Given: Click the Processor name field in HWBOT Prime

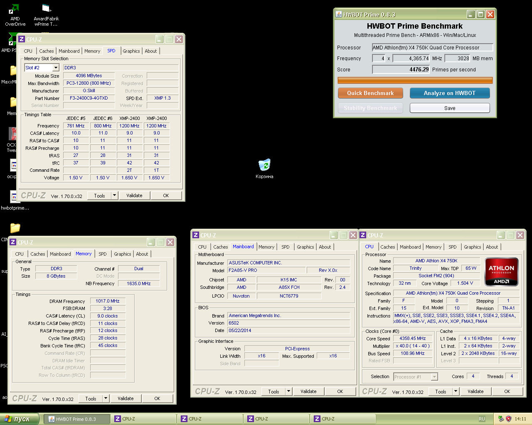Looking at the screenshot, I should [432, 48].
